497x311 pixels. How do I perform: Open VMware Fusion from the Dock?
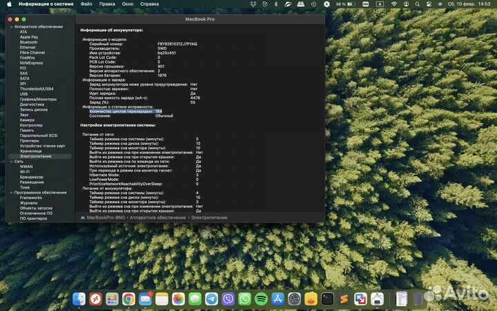(360, 299)
